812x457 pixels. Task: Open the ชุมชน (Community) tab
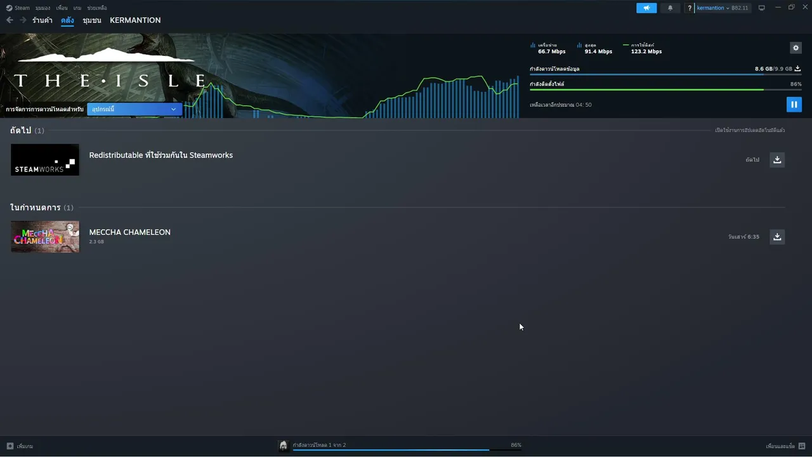click(92, 20)
